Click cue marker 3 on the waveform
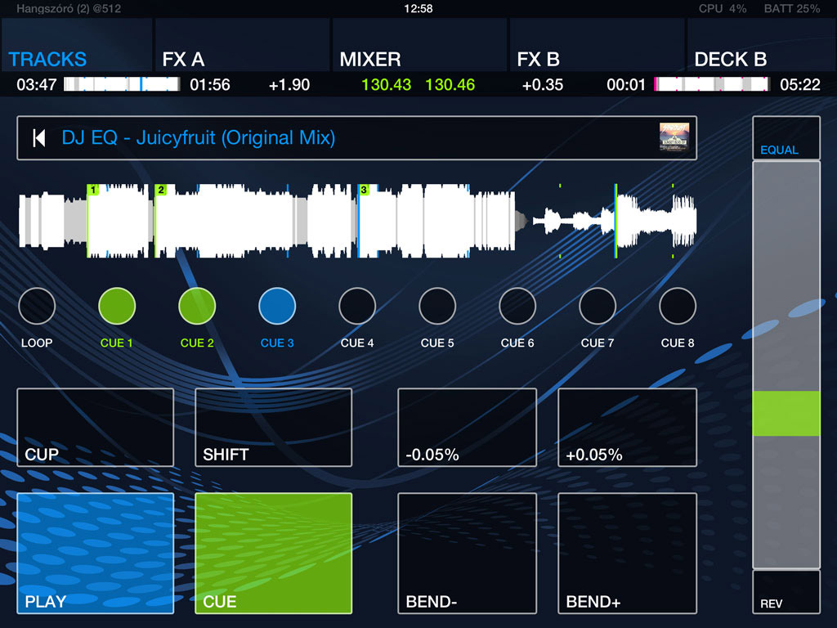 pyautogui.click(x=364, y=190)
